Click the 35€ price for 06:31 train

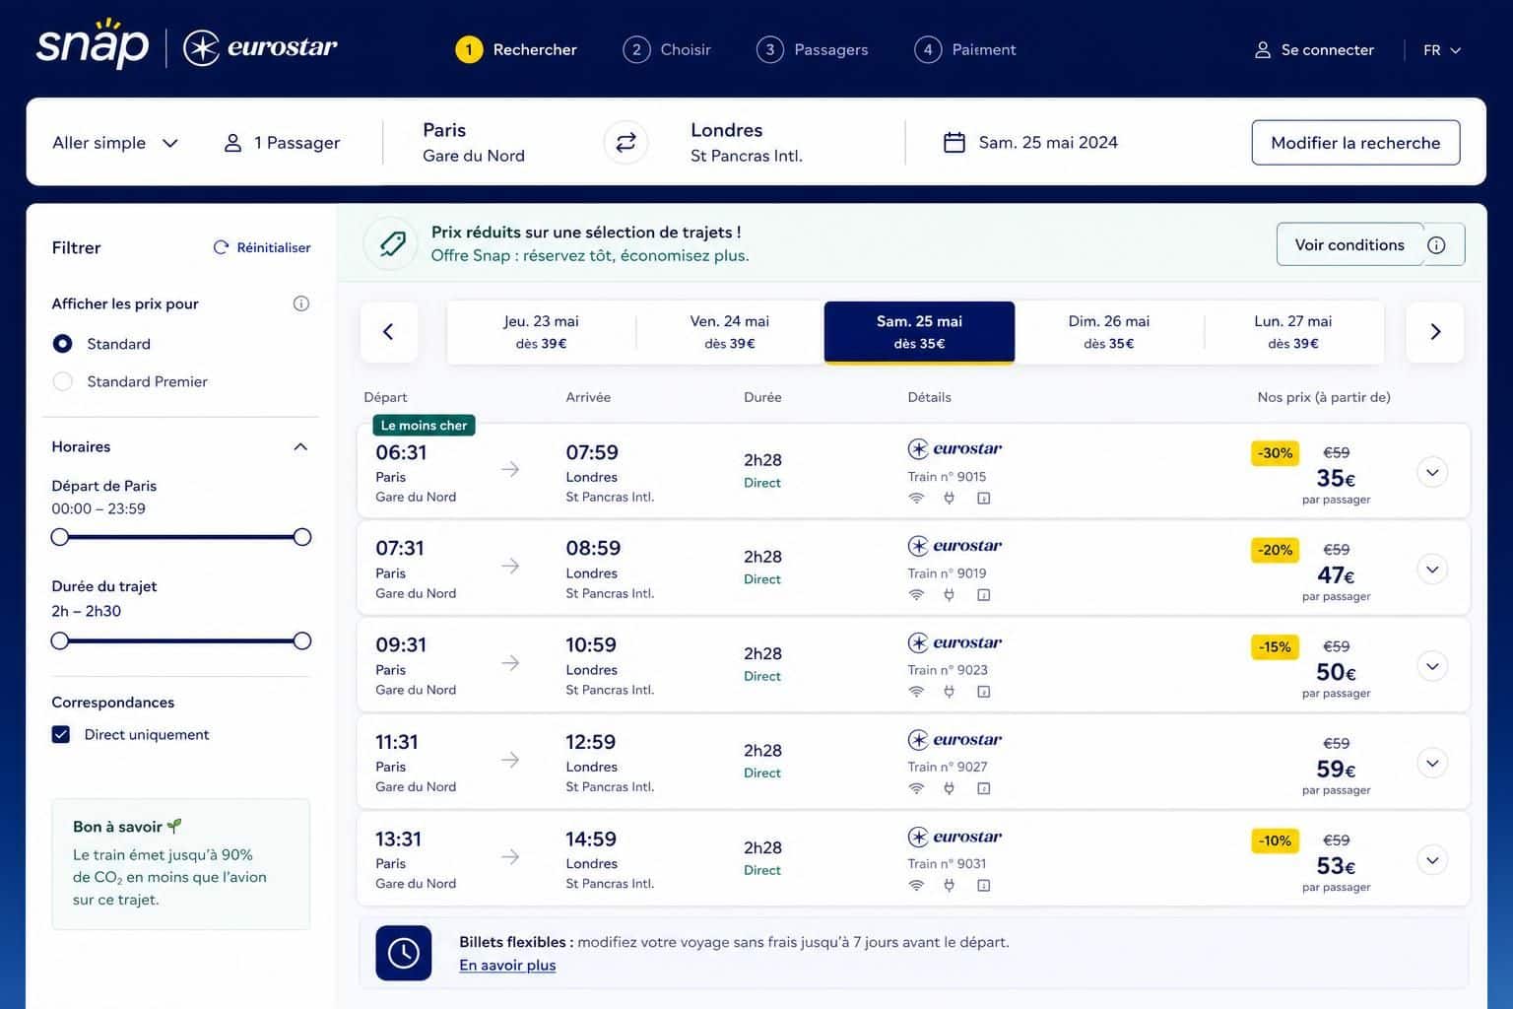tap(1336, 479)
